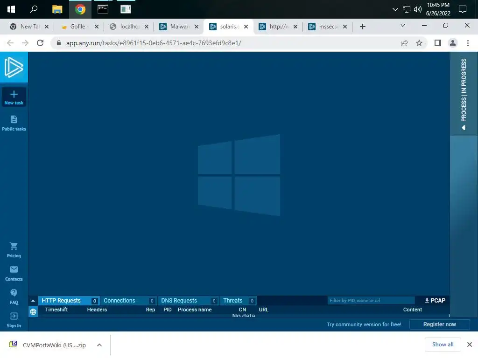Open volume control in tray
The height and width of the screenshot is (358, 478).
[x=418, y=9]
